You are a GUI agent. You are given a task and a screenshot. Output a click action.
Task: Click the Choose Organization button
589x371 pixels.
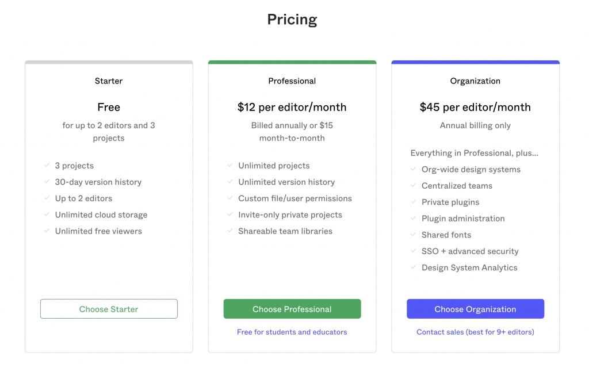tap(475, 309)
